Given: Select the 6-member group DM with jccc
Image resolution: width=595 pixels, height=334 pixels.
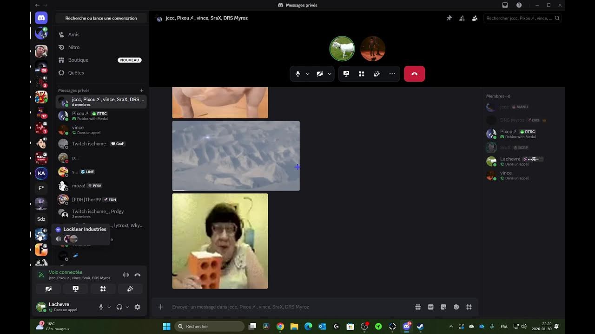Looking at the screenshot, I should pyautogui.click(x=101, y=102).
